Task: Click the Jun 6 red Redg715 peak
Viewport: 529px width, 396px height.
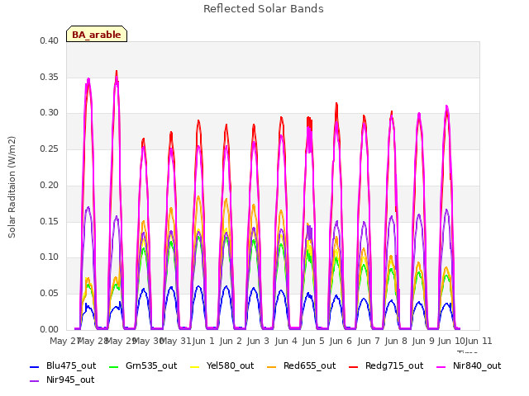Action: click(x=336, y=104)
